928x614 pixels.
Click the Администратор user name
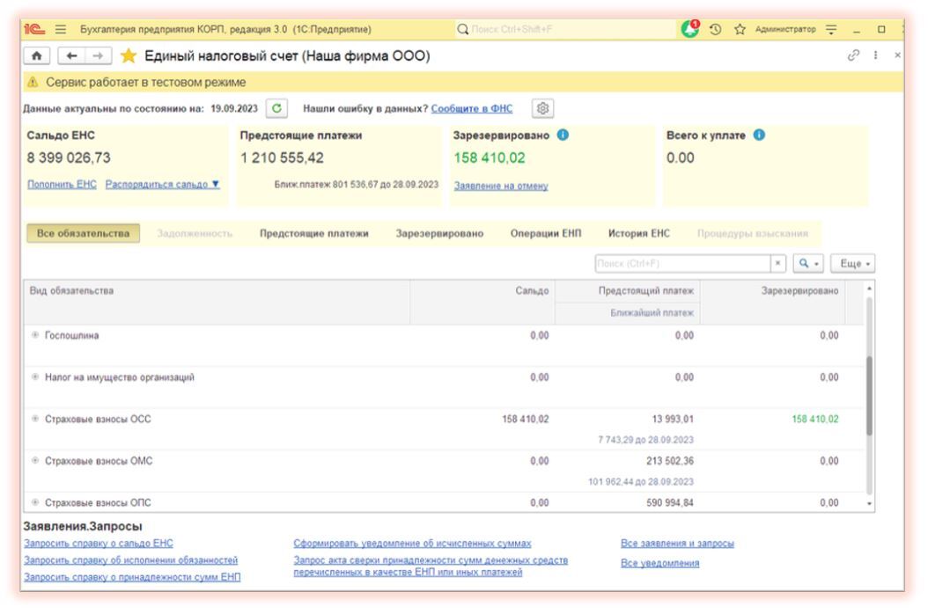(785, 29)
